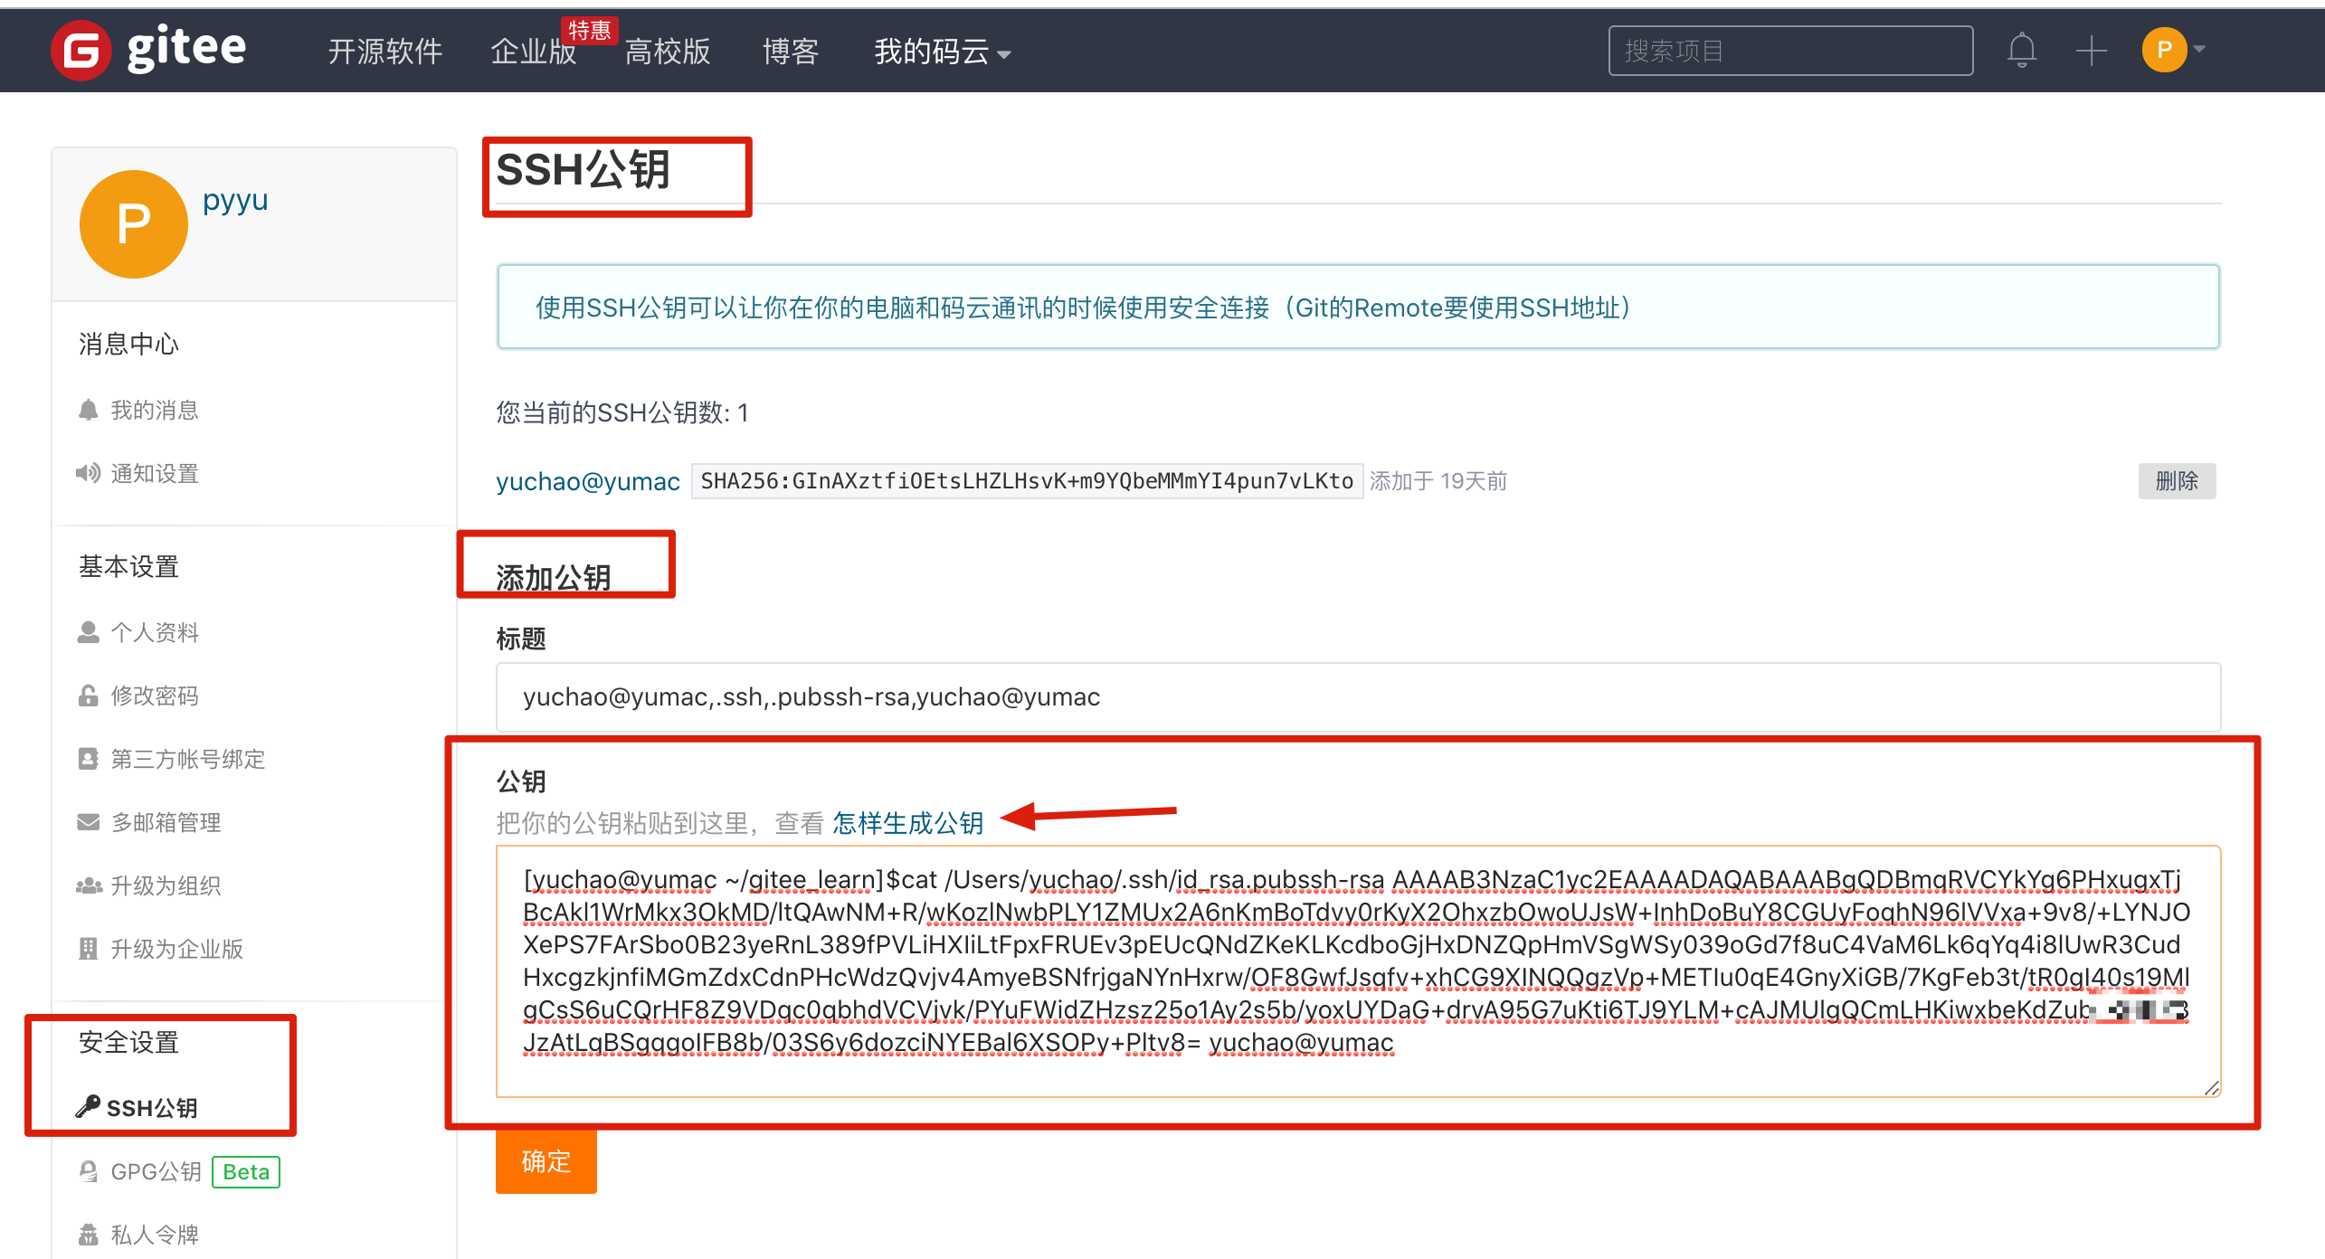Click the large orange P profile avatar
The image size is (2325, 1259).
click(134, 223)
